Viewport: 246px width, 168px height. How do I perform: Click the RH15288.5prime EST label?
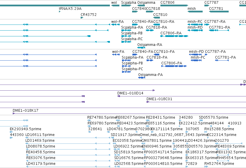(219, 129)
